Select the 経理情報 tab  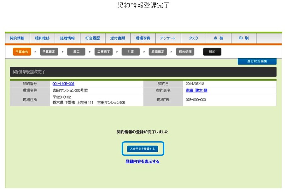[x=67, y=38]
